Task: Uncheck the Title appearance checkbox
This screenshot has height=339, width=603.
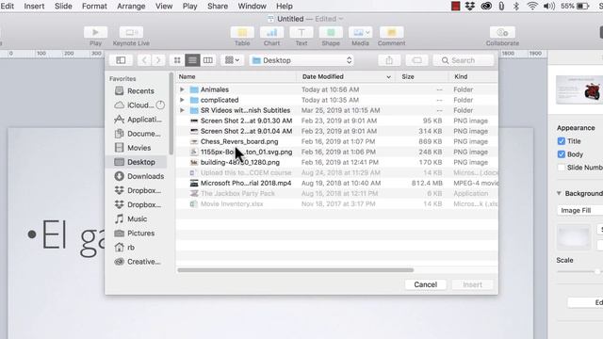Action: (562, 141)
